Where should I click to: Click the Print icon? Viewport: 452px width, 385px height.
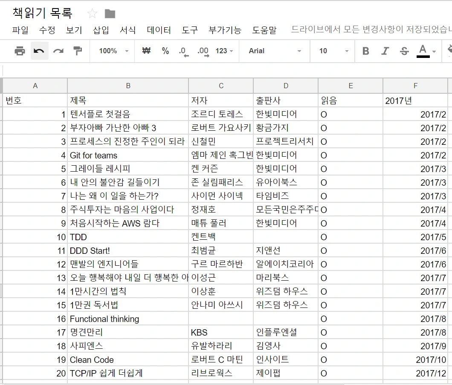19,51
